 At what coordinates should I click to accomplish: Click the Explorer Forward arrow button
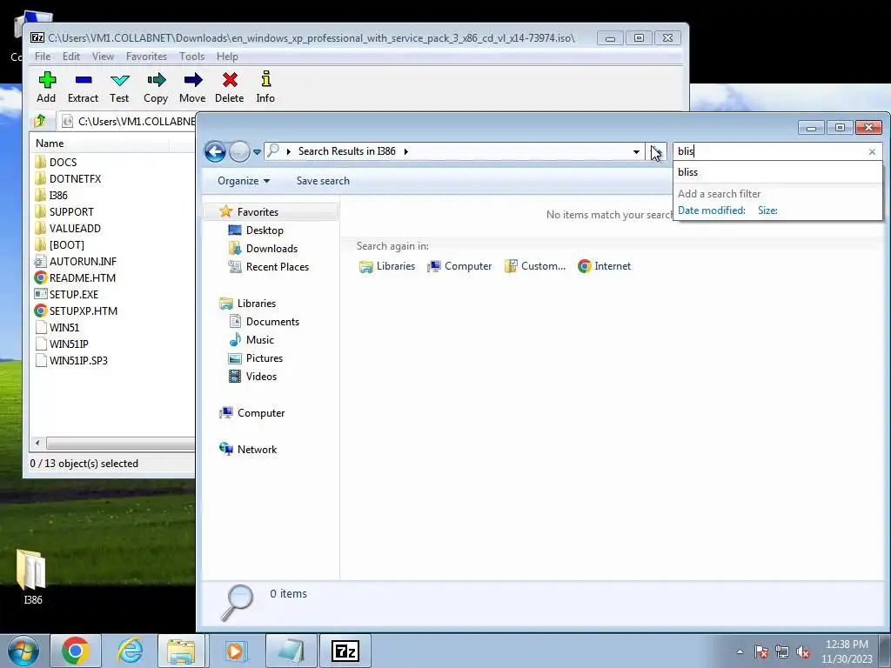[x=239, y=151]
